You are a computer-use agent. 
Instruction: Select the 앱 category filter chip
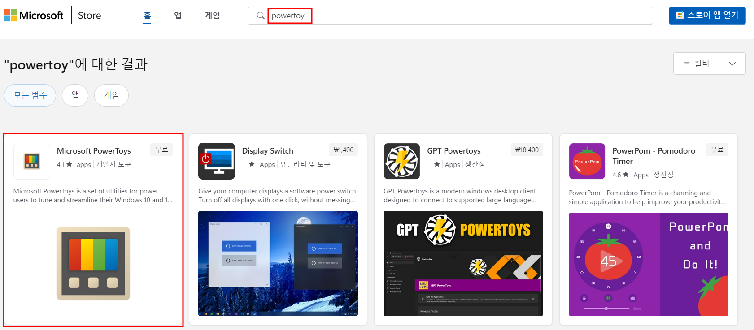pos(75,95)
